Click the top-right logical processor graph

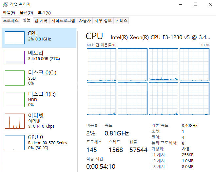pos(194,64)
